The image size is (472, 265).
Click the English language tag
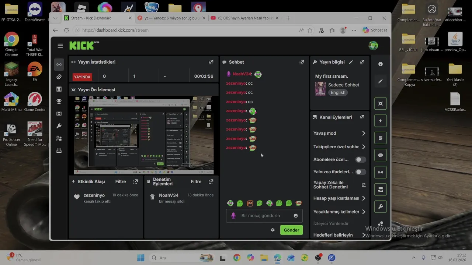coord(338,93)
